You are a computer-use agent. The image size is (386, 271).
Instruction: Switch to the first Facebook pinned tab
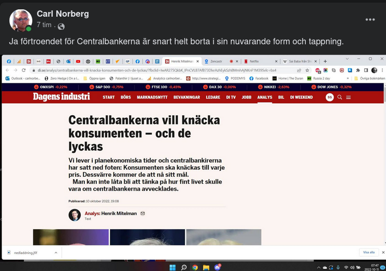coord(9,61)
